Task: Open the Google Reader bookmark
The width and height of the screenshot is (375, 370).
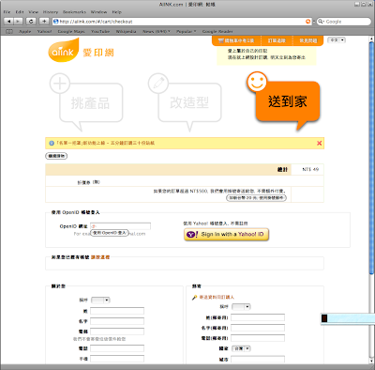Action: click(217, 31)
